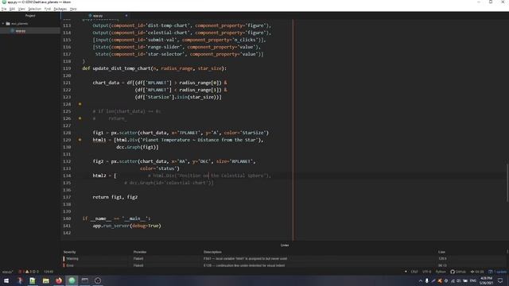Image resolution: width=509 pixels, height=286 pixels.
Task: Open the Edit menu
Action: coord(13,9)
